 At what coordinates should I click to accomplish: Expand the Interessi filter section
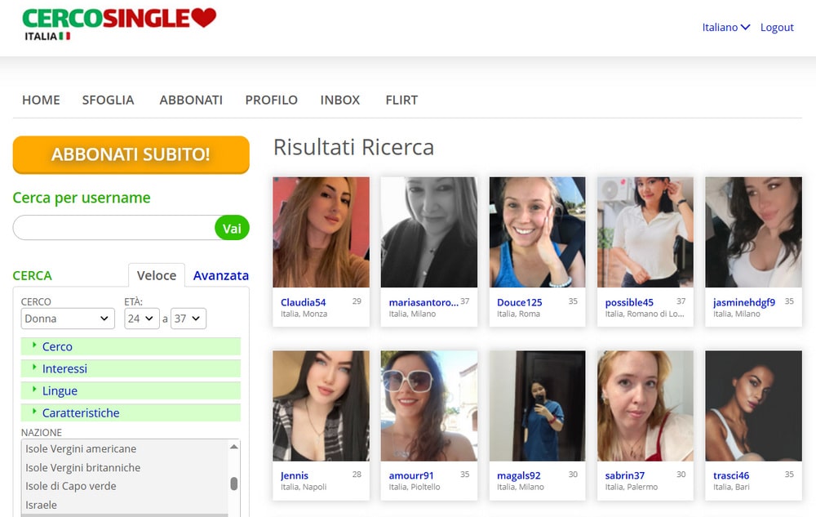click(x=131, y=368)
